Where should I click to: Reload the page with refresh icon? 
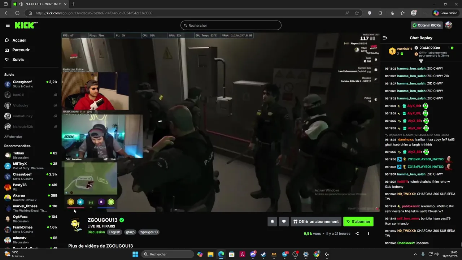tap(17, 13)
